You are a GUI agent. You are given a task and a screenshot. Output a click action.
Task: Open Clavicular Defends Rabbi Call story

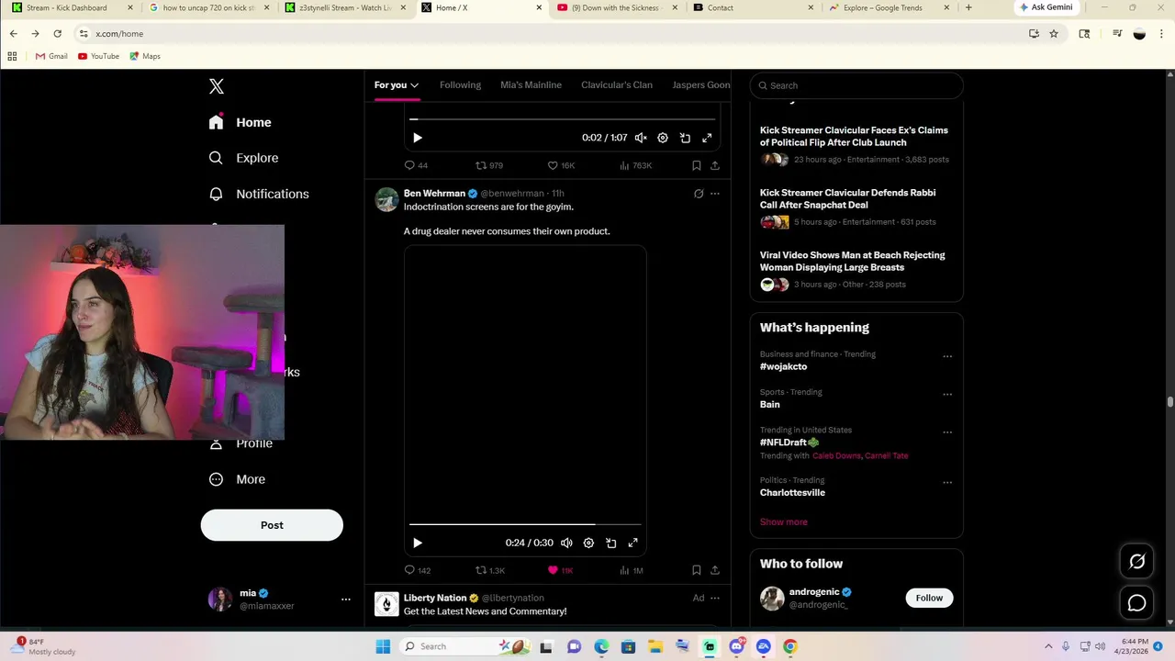pyautogui.click(x=848, y=198)
